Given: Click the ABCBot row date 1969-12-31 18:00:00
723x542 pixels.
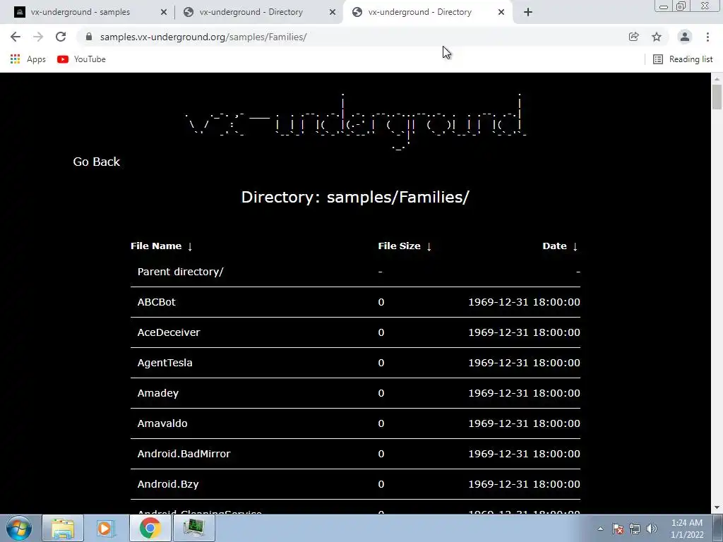Looking at the screenshot, I should point(524,302).
